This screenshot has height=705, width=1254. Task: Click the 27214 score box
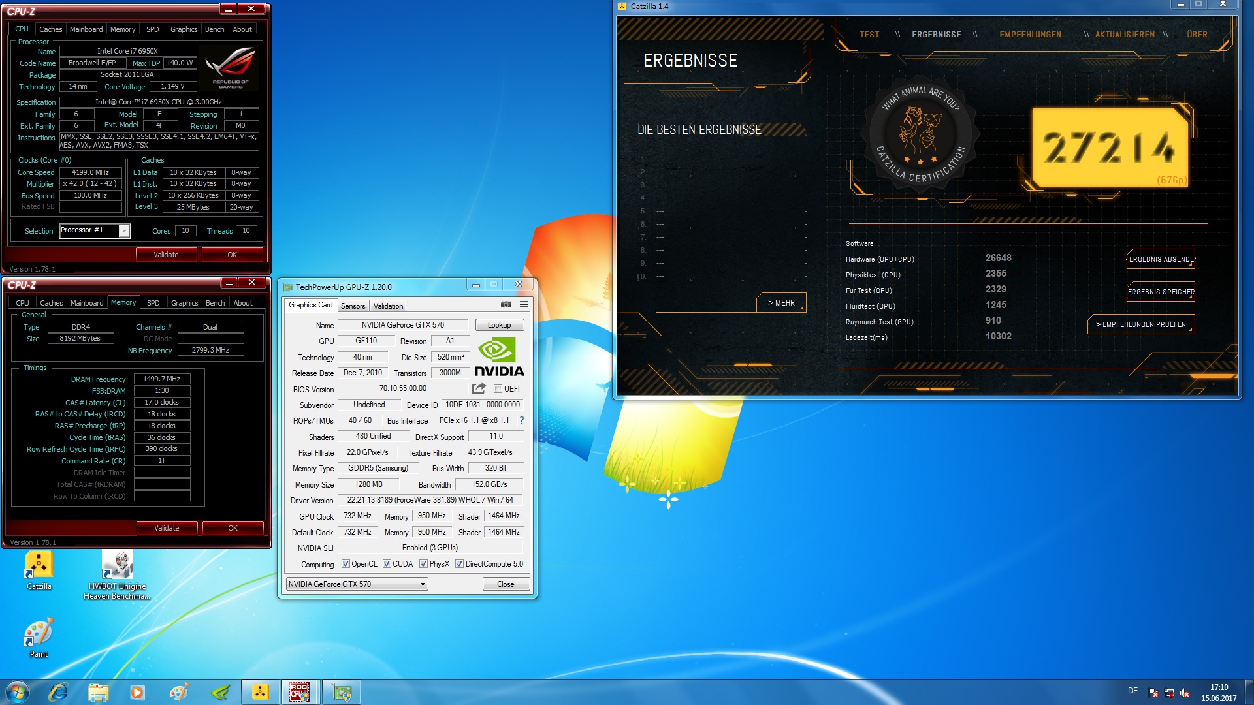pos(1110,148)
